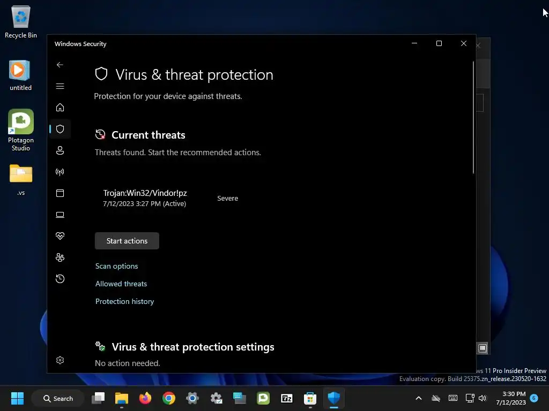Open Protection history clock icon in sidebar
Screen dimensions: 549x411
click(x=60, y=278)
